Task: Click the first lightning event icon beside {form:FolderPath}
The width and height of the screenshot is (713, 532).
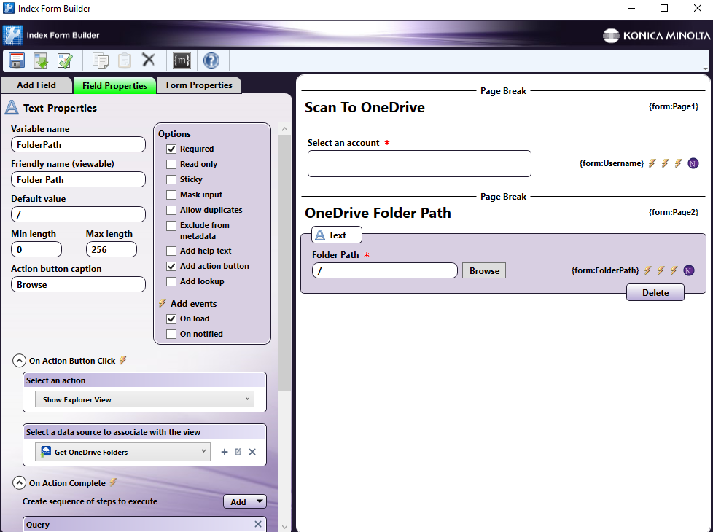Action: coord(647,270)
